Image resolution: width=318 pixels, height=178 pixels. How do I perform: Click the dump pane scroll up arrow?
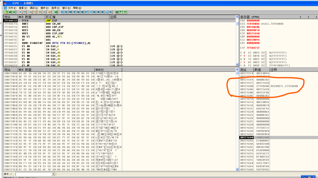237,69
